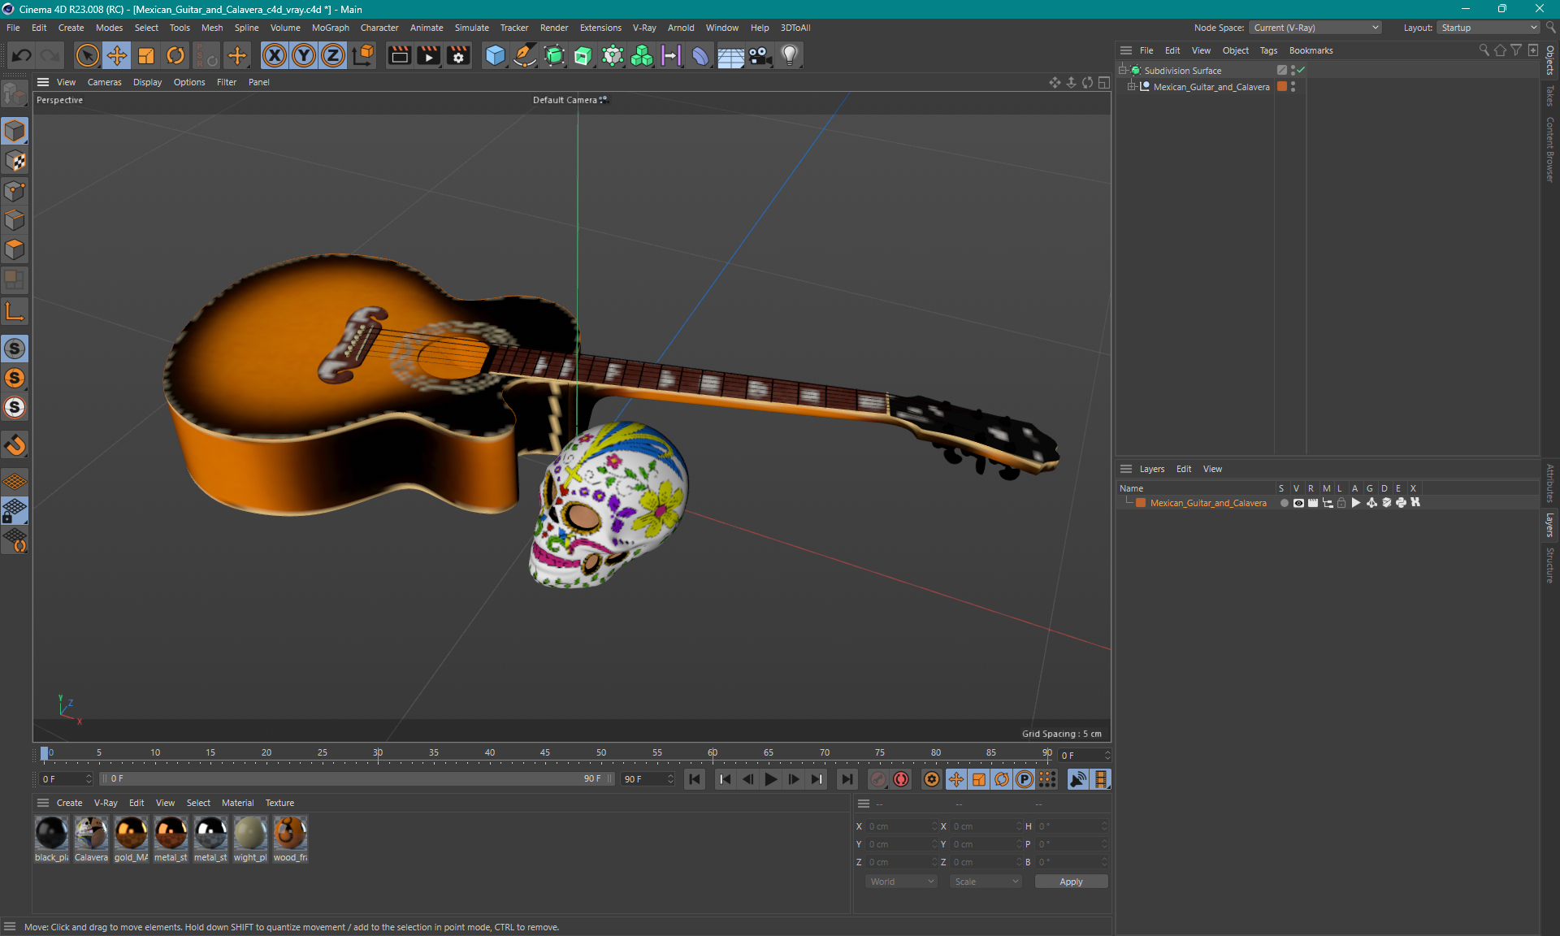Add a Camera object
Viewport: 1560px width, 936px height.
[x=760, y=55]
